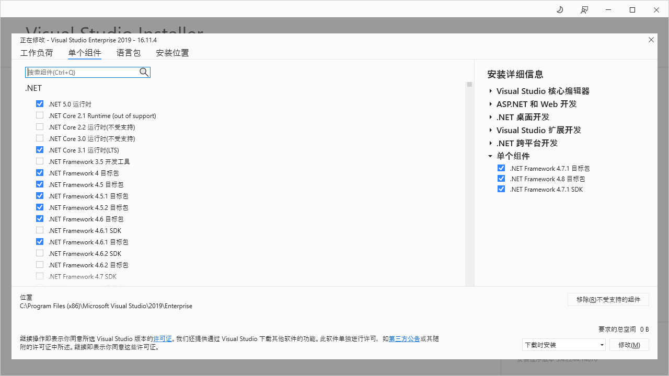Screen dimensions: 669x376
Task: Open the 语言包 tab
Action: pyautogui.click(x=129, y=53)
